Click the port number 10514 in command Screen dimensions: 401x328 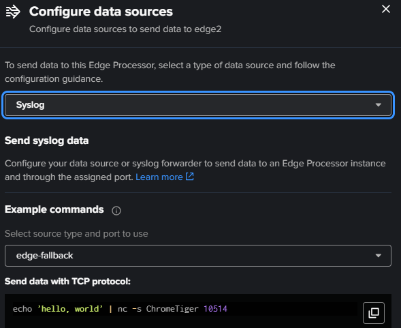[215, 309]
